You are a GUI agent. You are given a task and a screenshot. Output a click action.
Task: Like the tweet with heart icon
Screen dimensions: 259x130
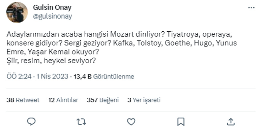[131, 122]
